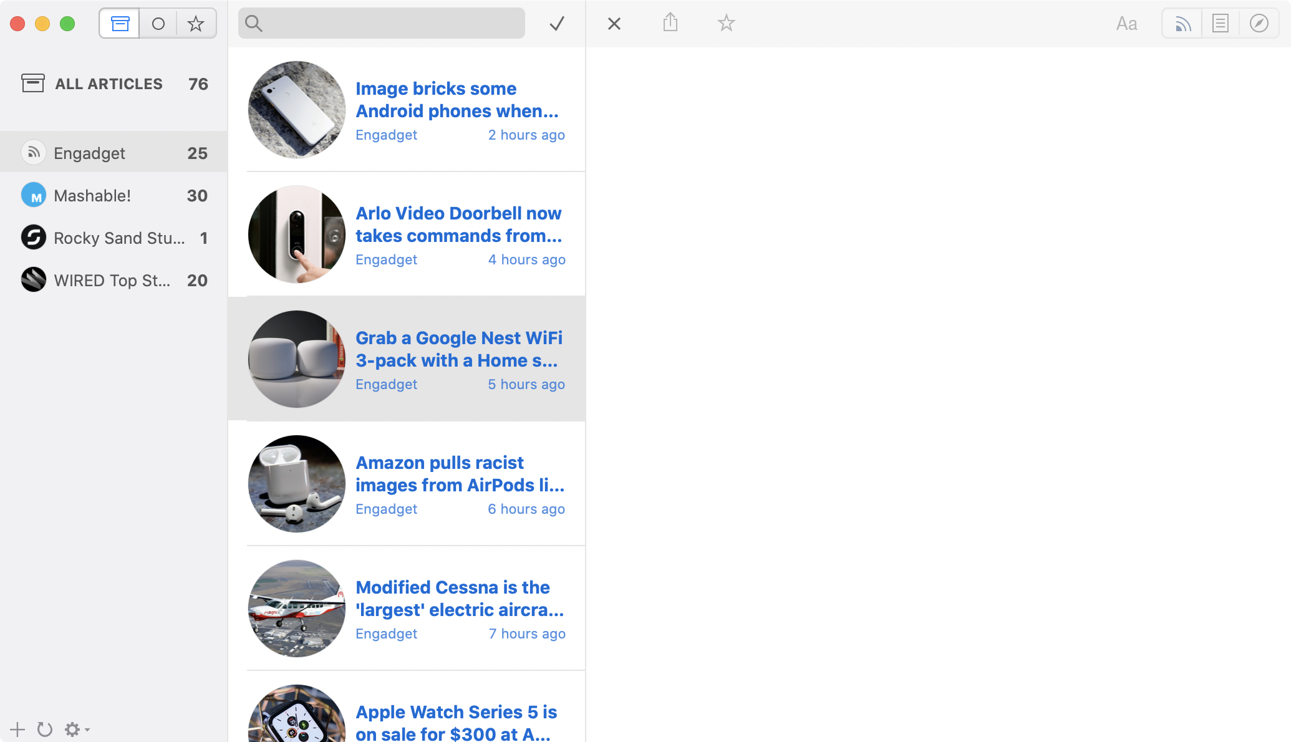Click the white Android phone thumbnail

(x=297, y=110)
